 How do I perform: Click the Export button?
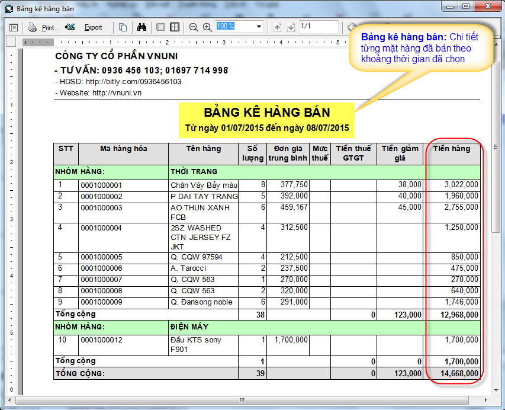pos(86,27)
